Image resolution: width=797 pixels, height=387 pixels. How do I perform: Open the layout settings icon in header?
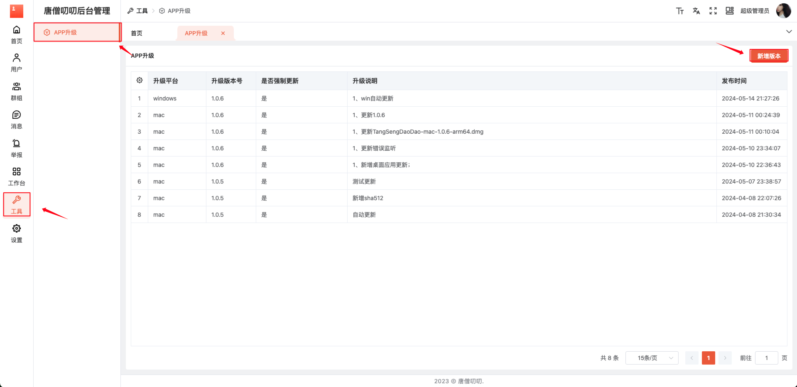tap(729, 11)
